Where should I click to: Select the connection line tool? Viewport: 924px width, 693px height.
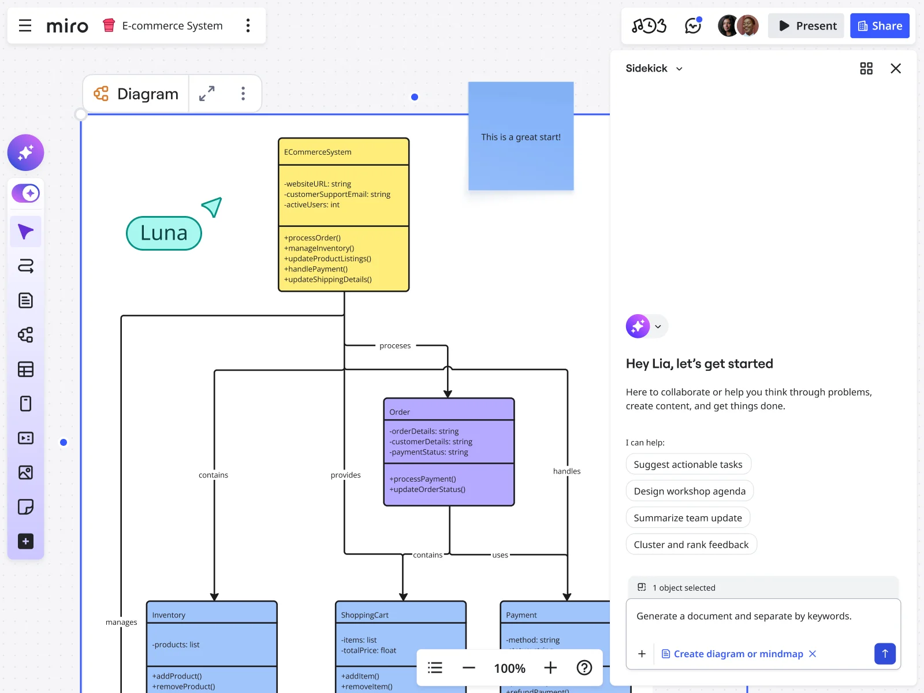tap(25, 266)
